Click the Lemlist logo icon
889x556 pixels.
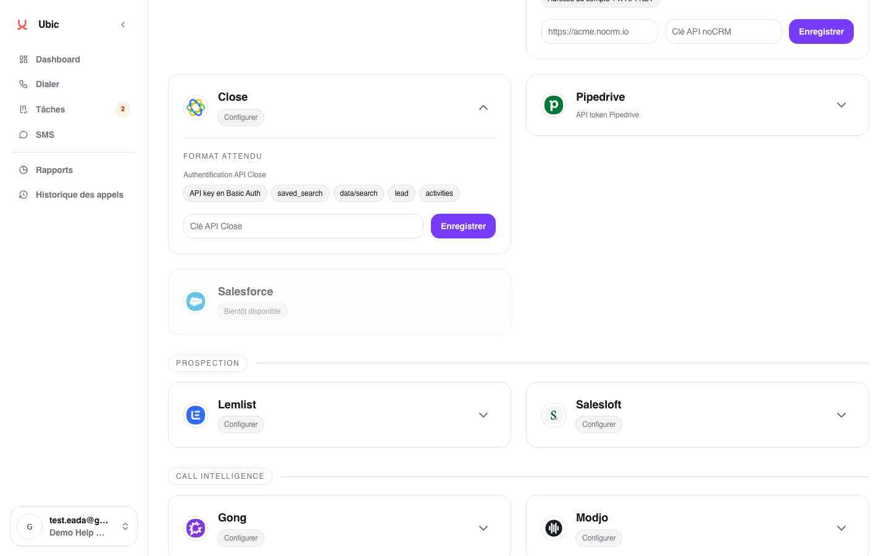[x=196, y=415]
